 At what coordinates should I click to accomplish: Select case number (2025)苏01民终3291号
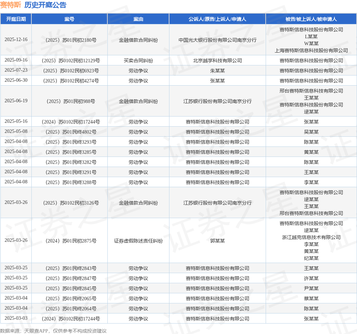[x=71, y=172]
